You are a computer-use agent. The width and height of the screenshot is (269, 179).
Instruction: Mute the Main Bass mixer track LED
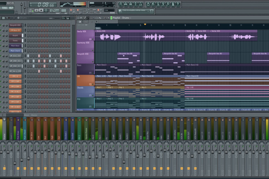point(18,146)
